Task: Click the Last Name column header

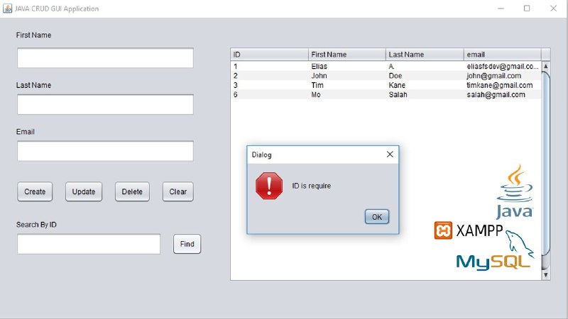Action: [425, 55]
